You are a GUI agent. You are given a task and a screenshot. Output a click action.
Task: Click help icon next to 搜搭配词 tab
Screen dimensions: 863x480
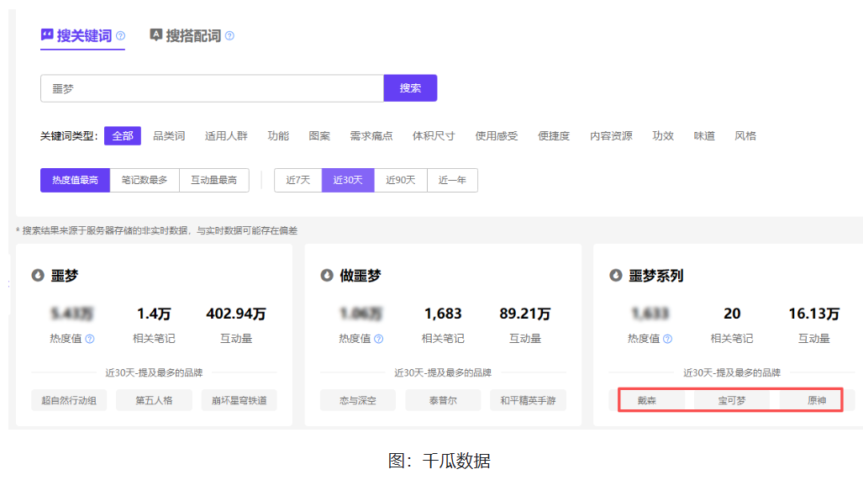pos(229,36)
